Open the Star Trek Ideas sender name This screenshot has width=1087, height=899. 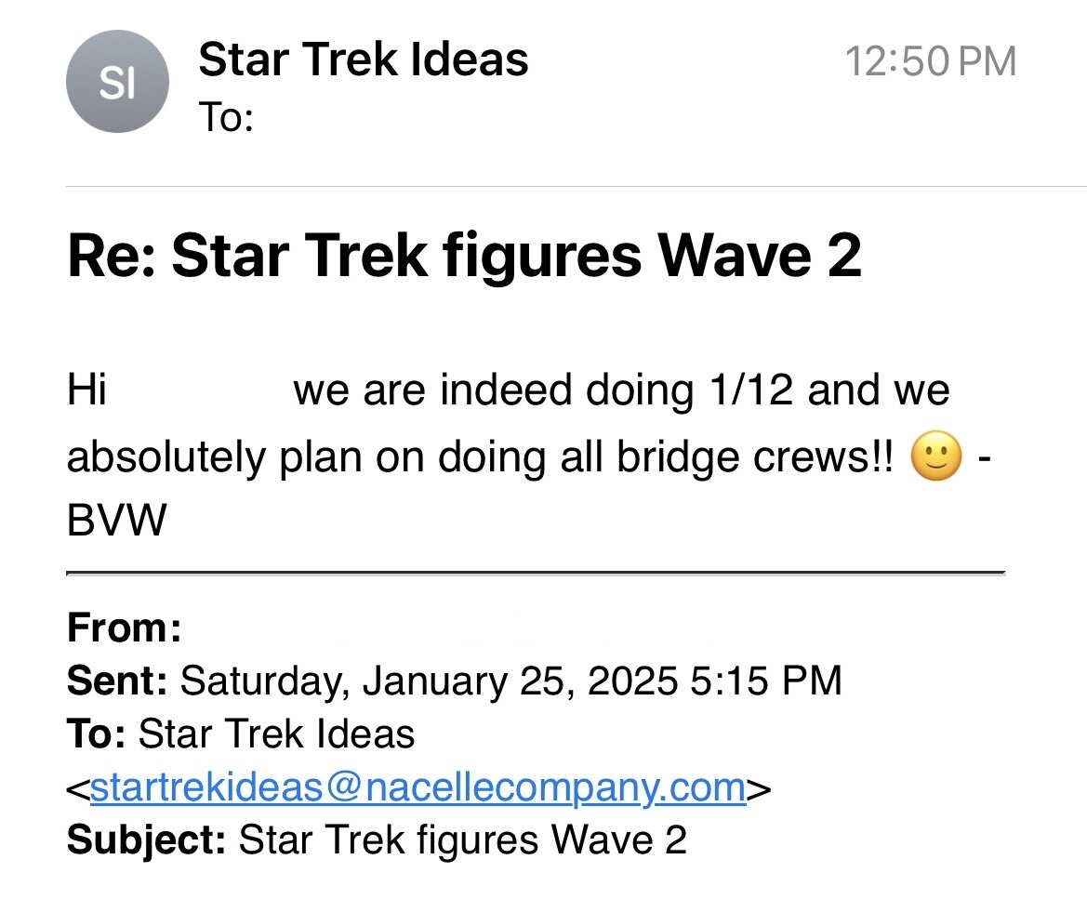(364, 59)
